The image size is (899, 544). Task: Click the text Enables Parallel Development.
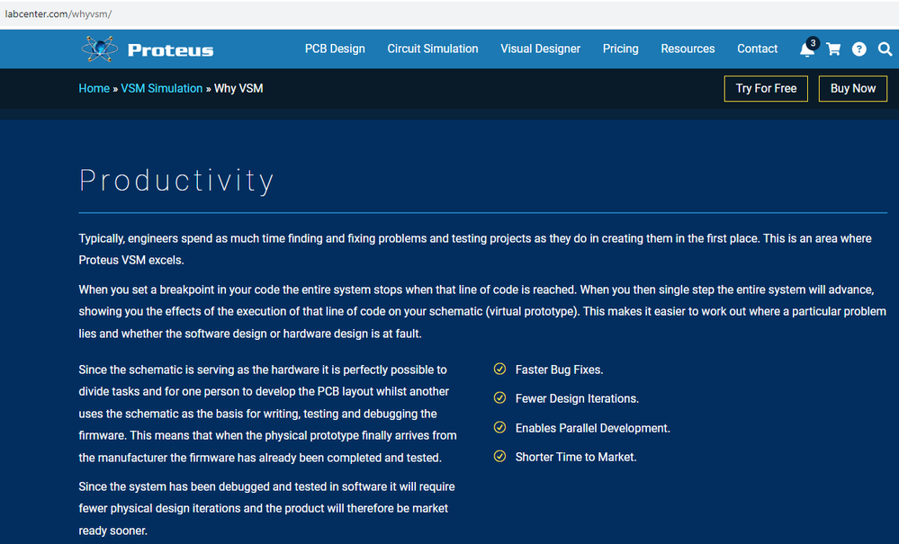point(593,428)
